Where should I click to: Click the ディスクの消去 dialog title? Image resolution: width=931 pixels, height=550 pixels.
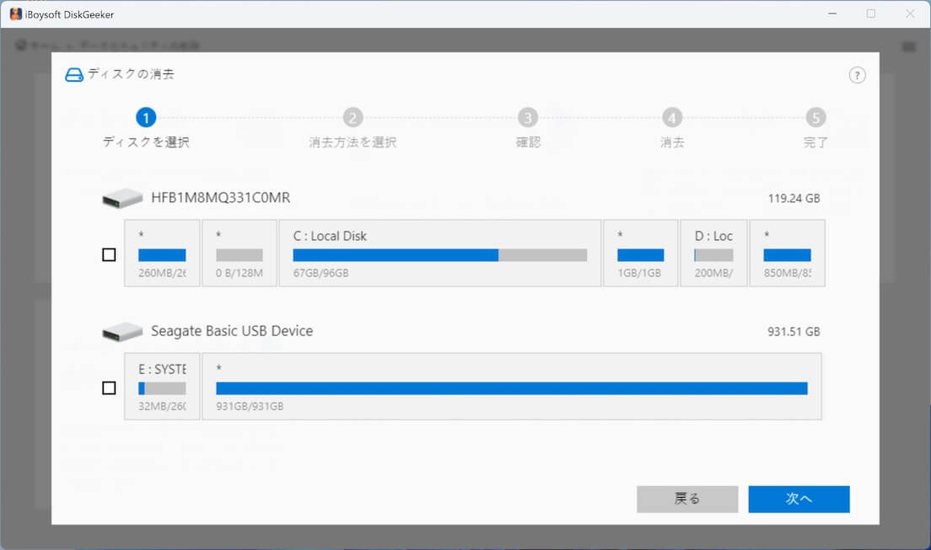pyautogui.click(x=132, y=74)
